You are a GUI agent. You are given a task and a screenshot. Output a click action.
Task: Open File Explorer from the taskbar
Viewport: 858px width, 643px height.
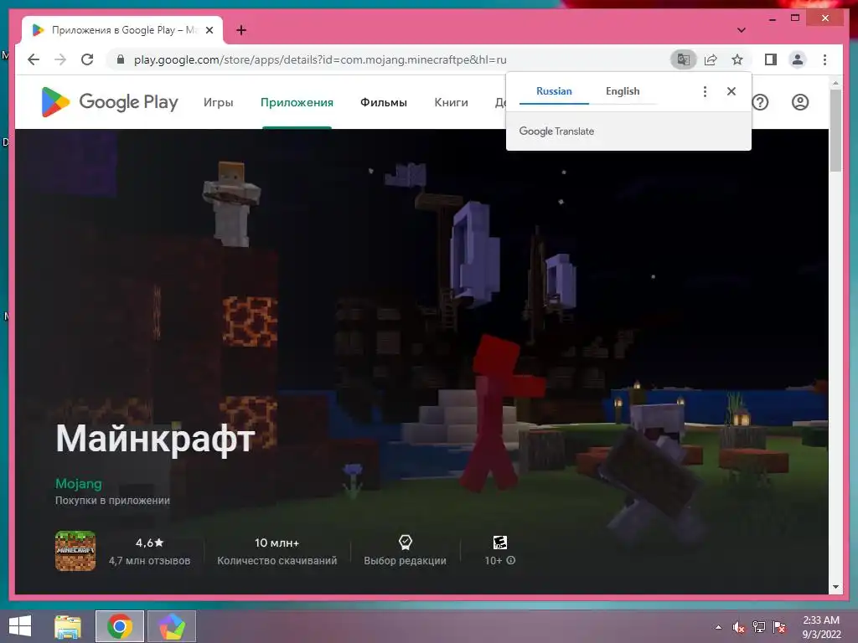pyautogui.click(x=68, y=626)
